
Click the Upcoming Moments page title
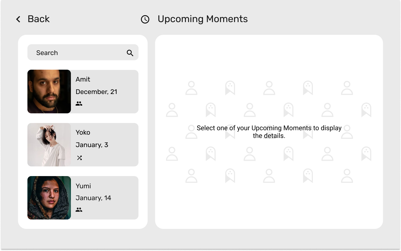(x=203, y=19)
